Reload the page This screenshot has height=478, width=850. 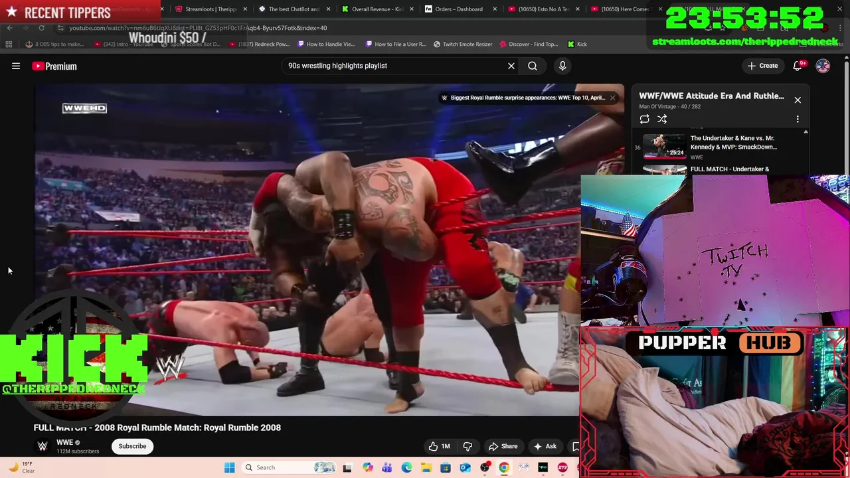(x=41, y=28)
